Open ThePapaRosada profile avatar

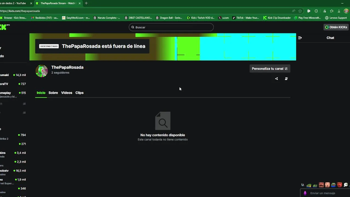pyautogui.click(x=42, y=71)
